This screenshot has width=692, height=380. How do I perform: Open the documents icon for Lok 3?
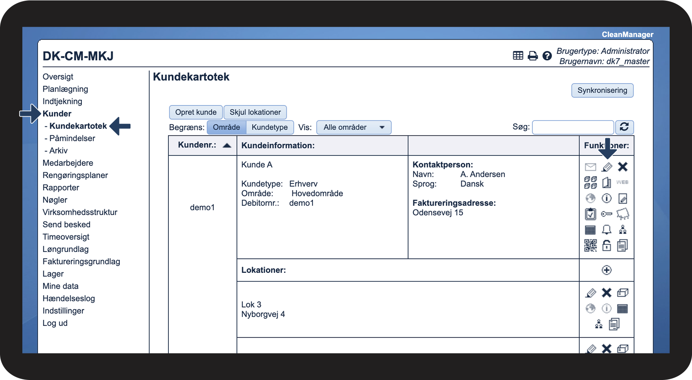[614, 324]
